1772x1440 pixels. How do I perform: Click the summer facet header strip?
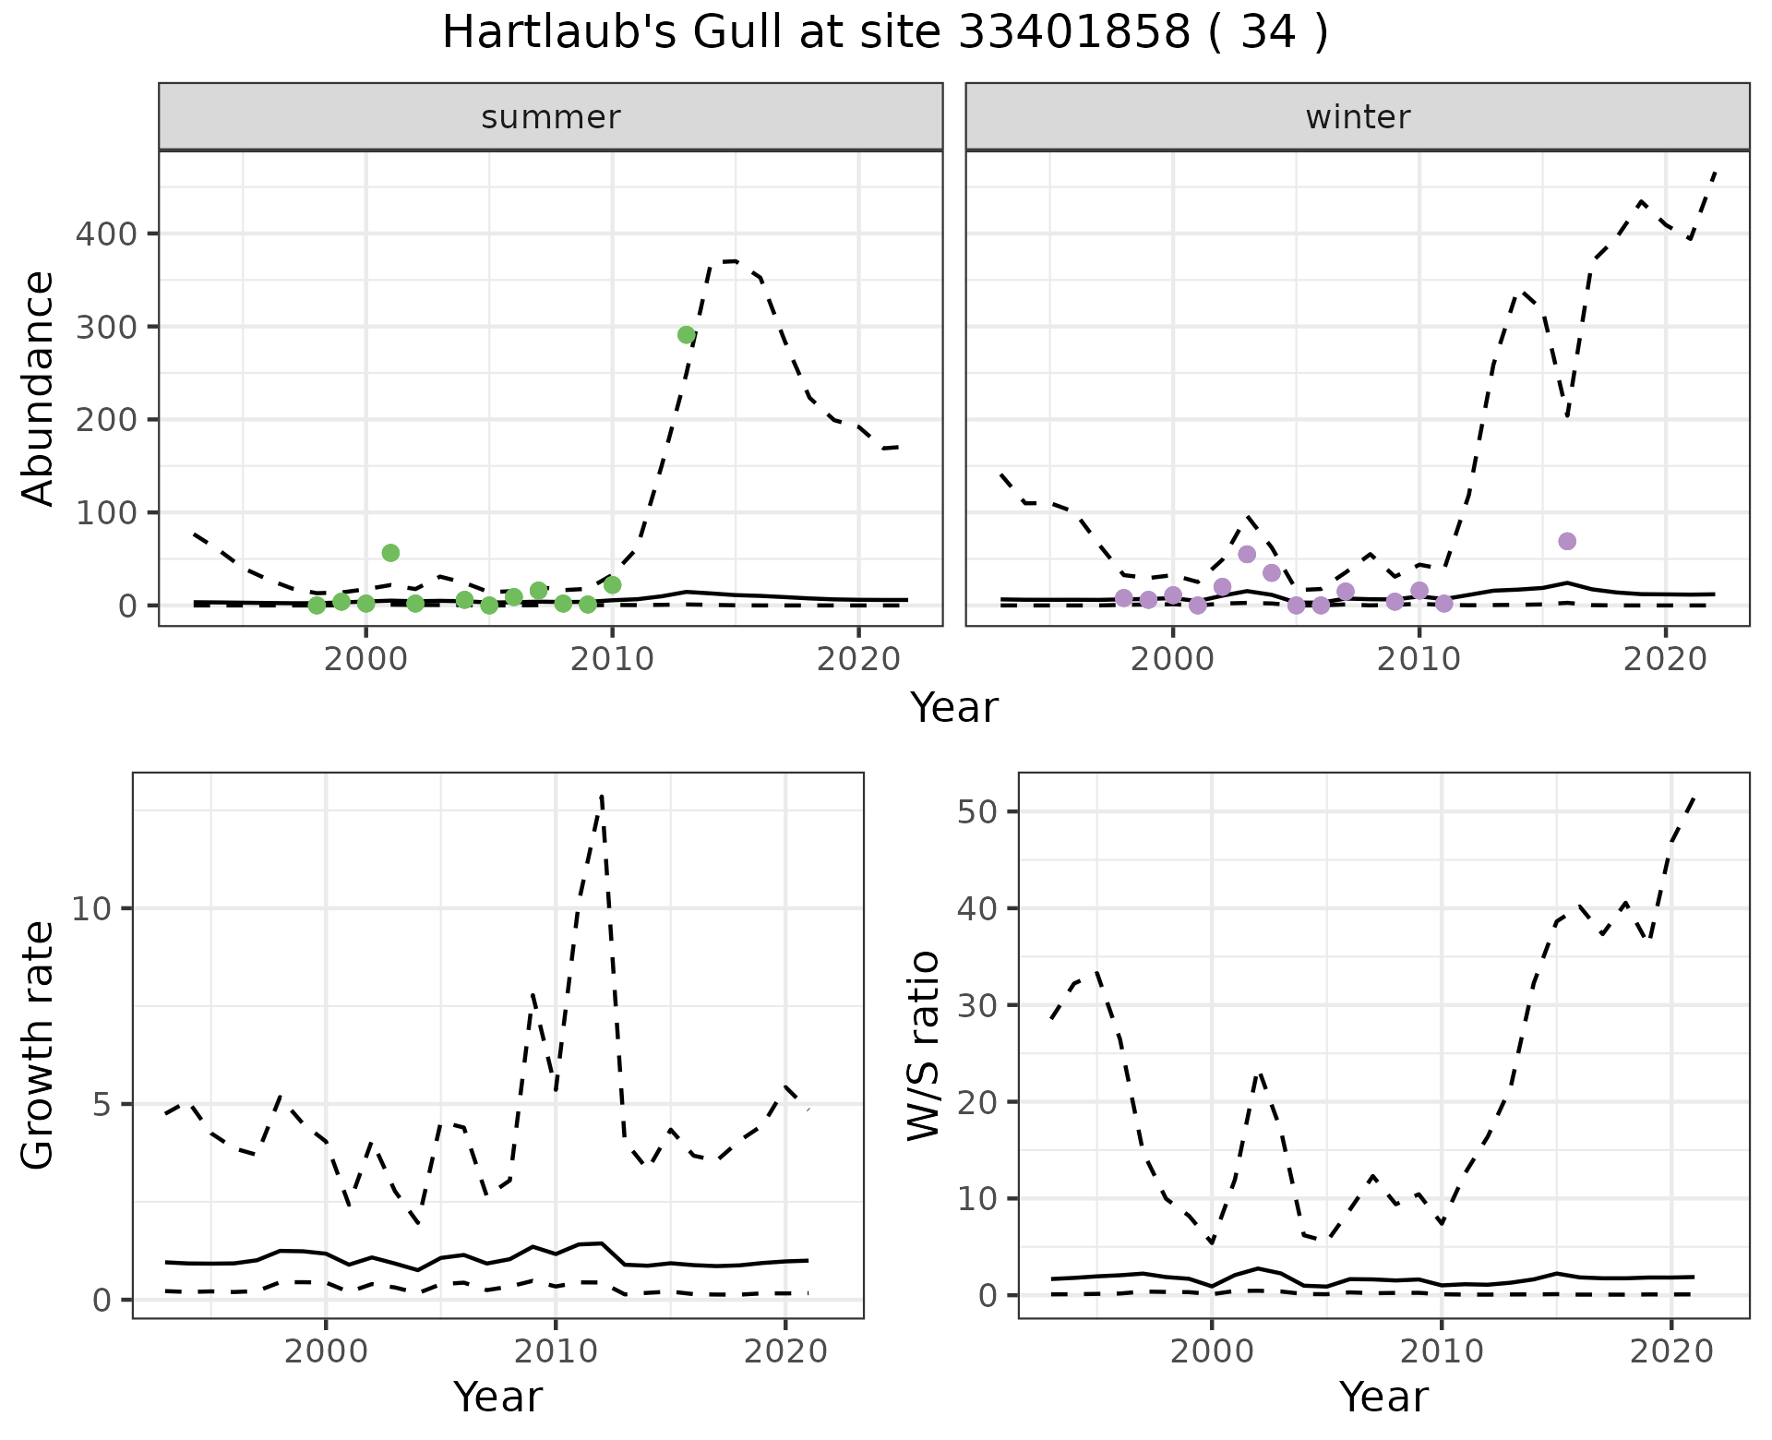[551, 117]
